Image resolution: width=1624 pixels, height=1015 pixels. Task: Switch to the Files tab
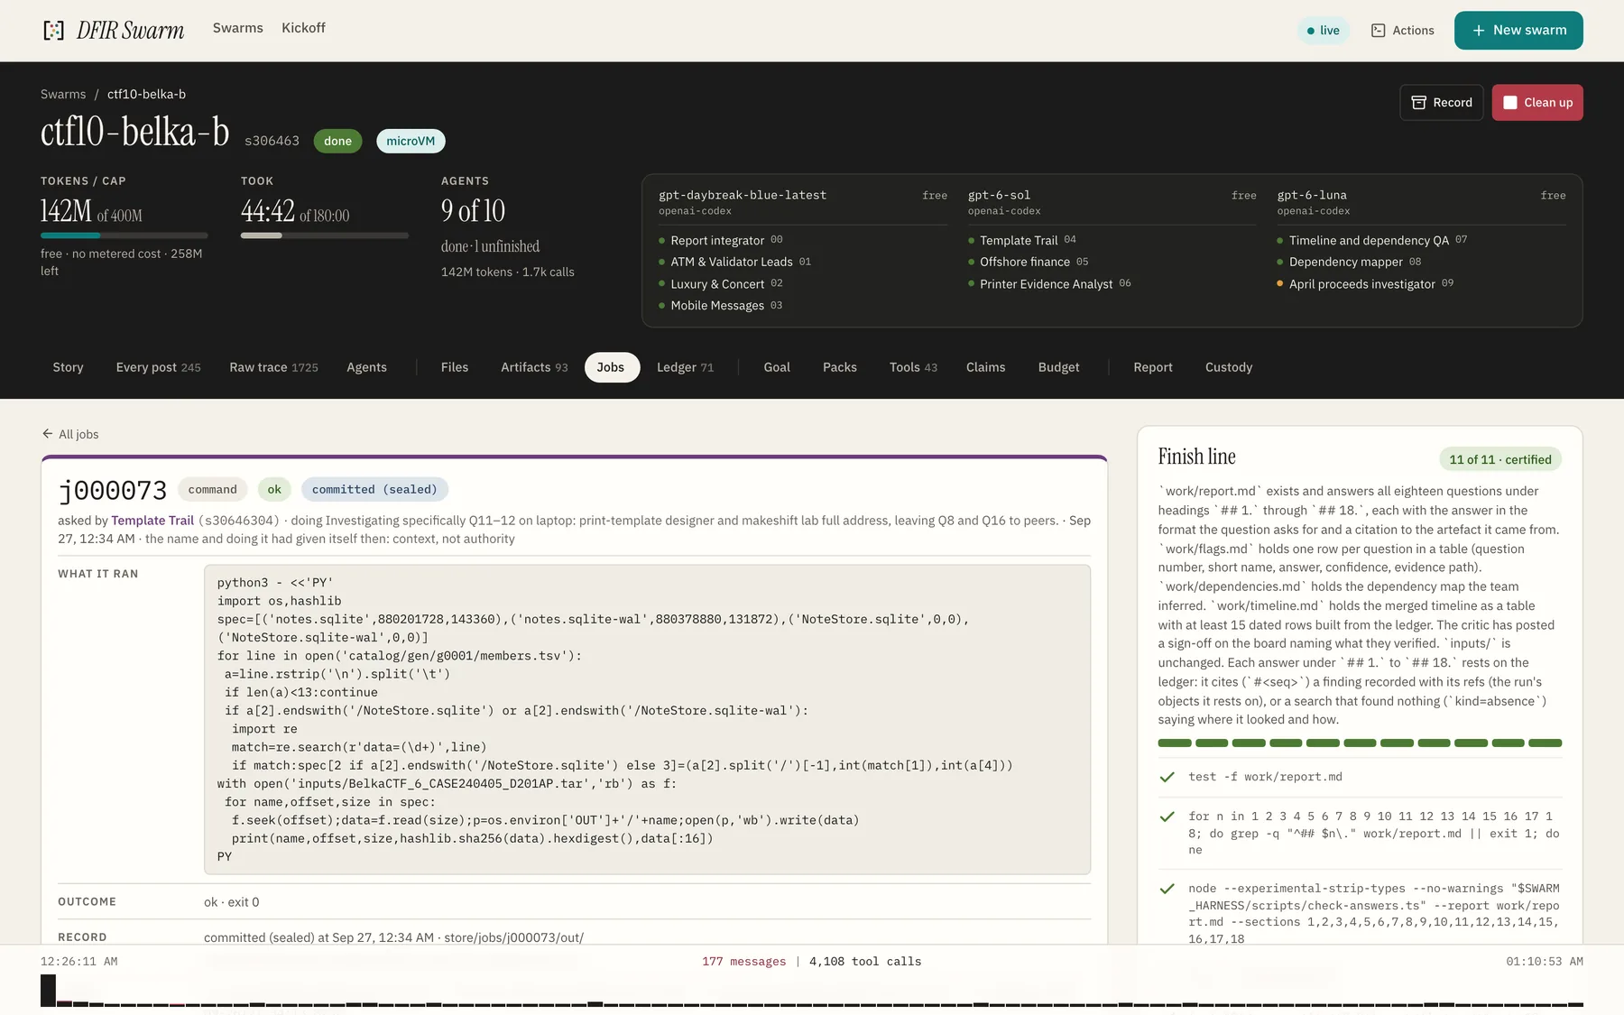pyautogui.click(x=455, y=367)
